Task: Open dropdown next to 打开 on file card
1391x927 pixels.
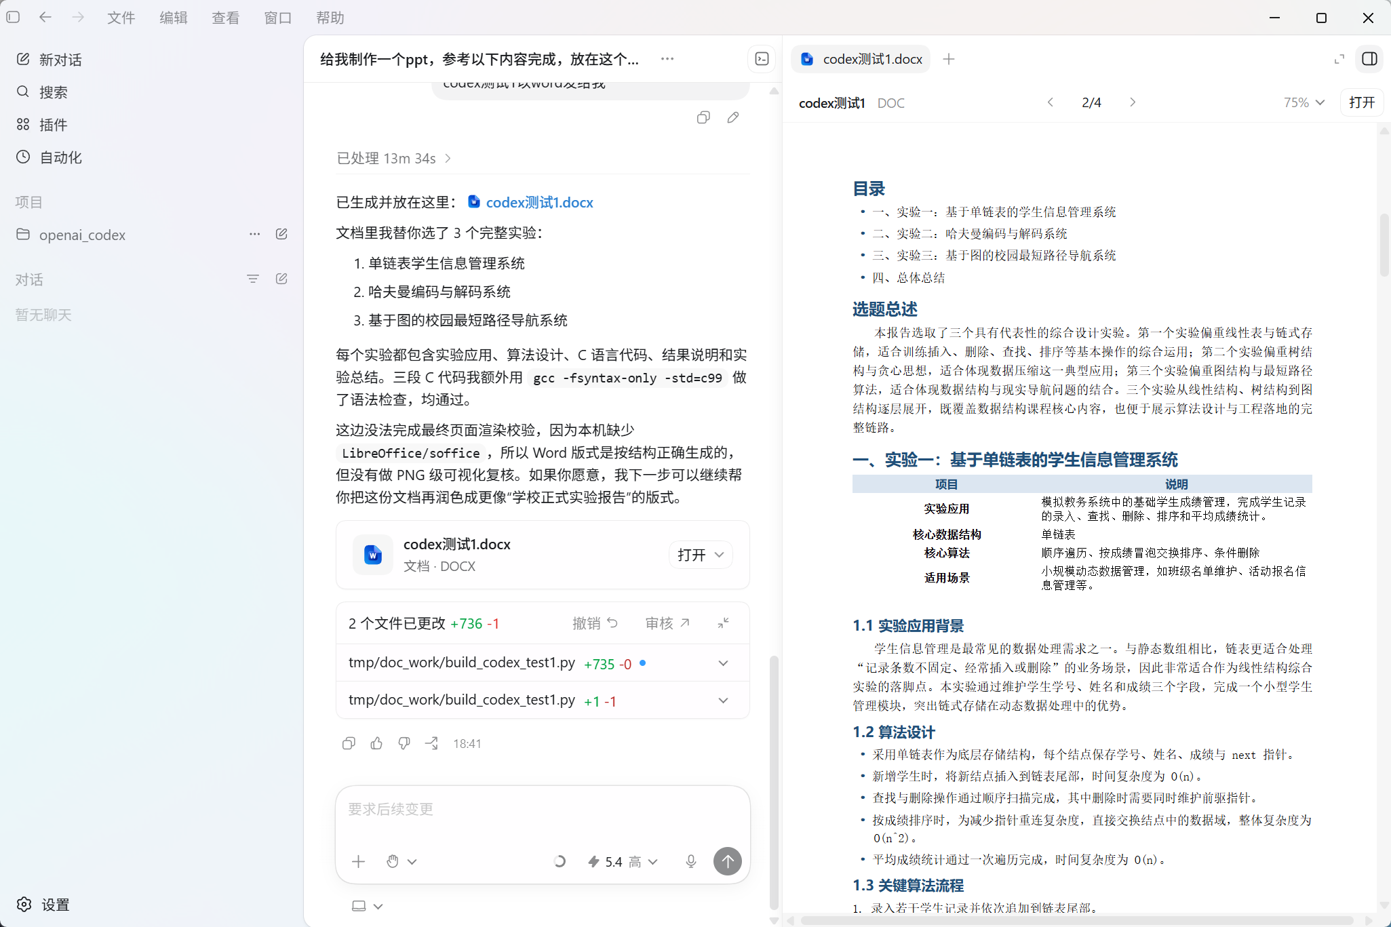Action: pos(720,555)
